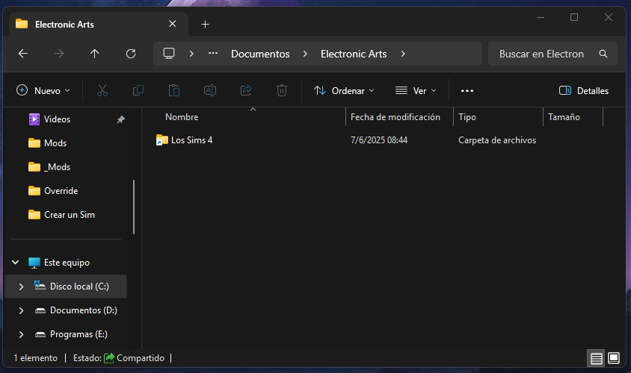Expand the Disco local (C:) tree node
The height and width of the screenshot is (373, 631).
pos(21,286)
